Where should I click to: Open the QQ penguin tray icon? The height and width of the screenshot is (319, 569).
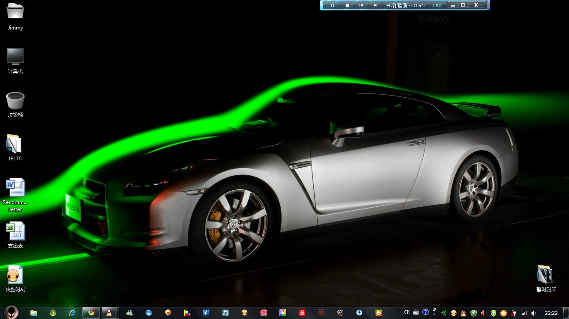(464, 313)
